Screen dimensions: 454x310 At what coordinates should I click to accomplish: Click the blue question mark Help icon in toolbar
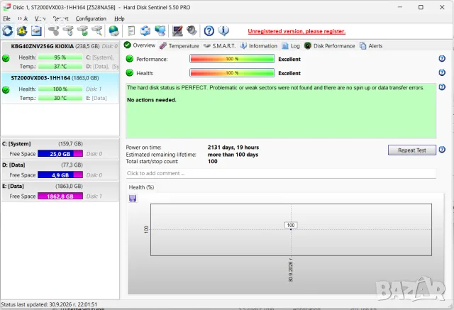(209, 31)
